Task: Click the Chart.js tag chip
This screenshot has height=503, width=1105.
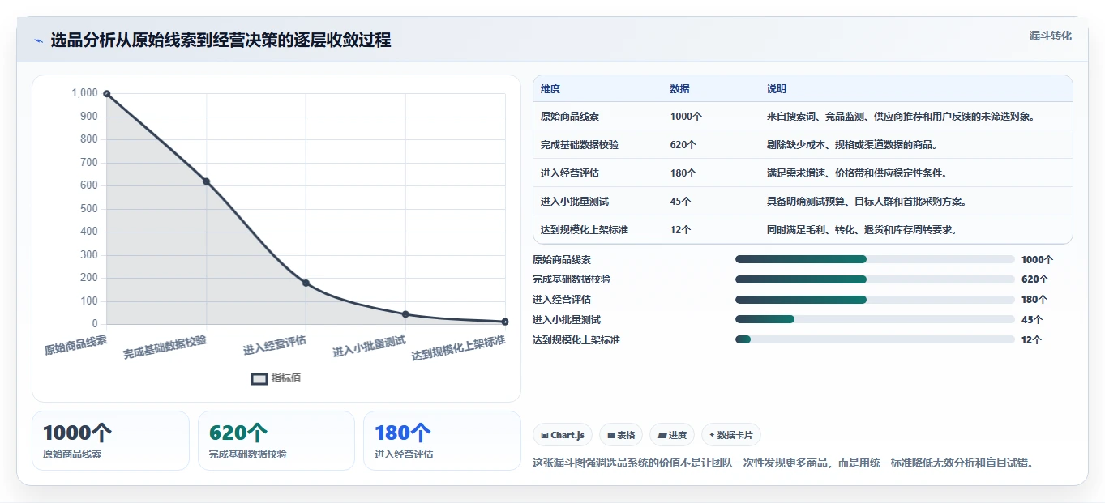Action: point(563,435)
